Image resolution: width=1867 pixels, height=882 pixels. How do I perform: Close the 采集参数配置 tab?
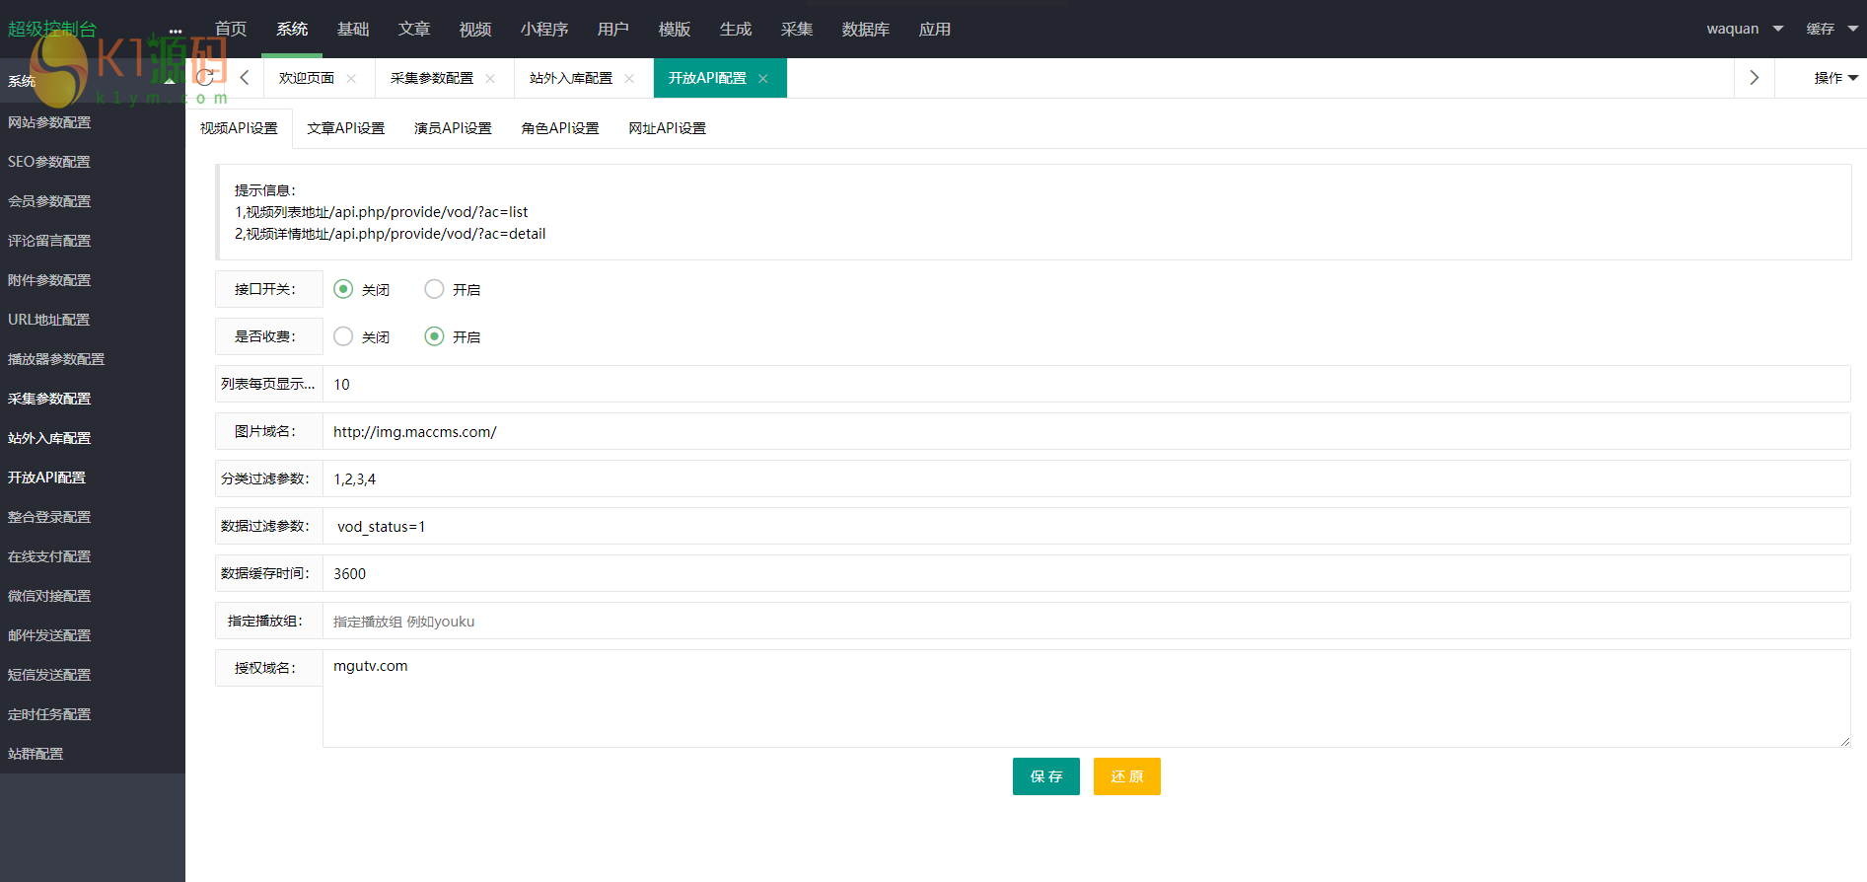[x=490, y=79]
